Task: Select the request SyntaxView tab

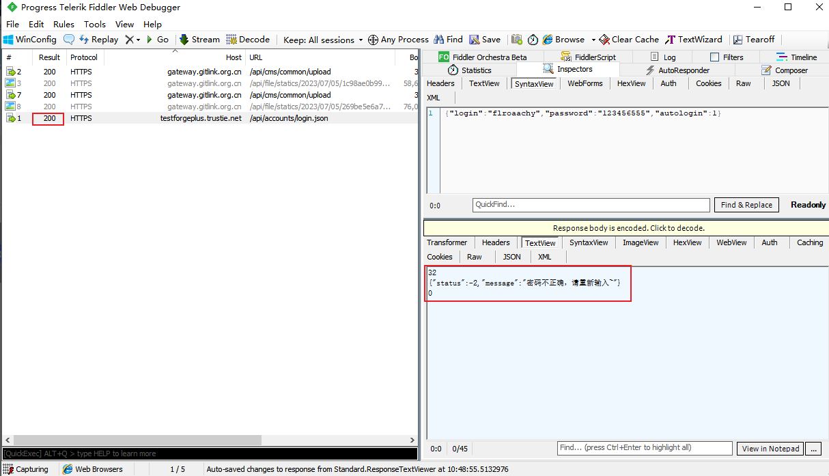Action: click(x=534, y=83)
